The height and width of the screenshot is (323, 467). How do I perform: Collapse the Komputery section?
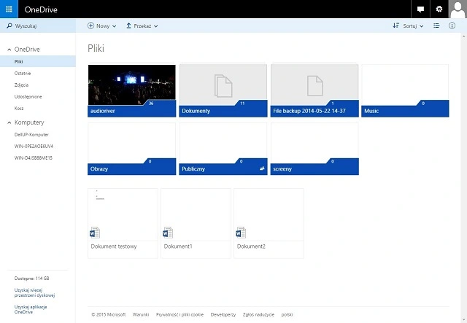coord(9,122)
